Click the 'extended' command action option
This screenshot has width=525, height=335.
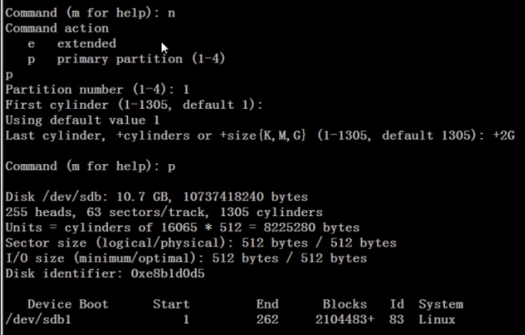click(86, 44)
